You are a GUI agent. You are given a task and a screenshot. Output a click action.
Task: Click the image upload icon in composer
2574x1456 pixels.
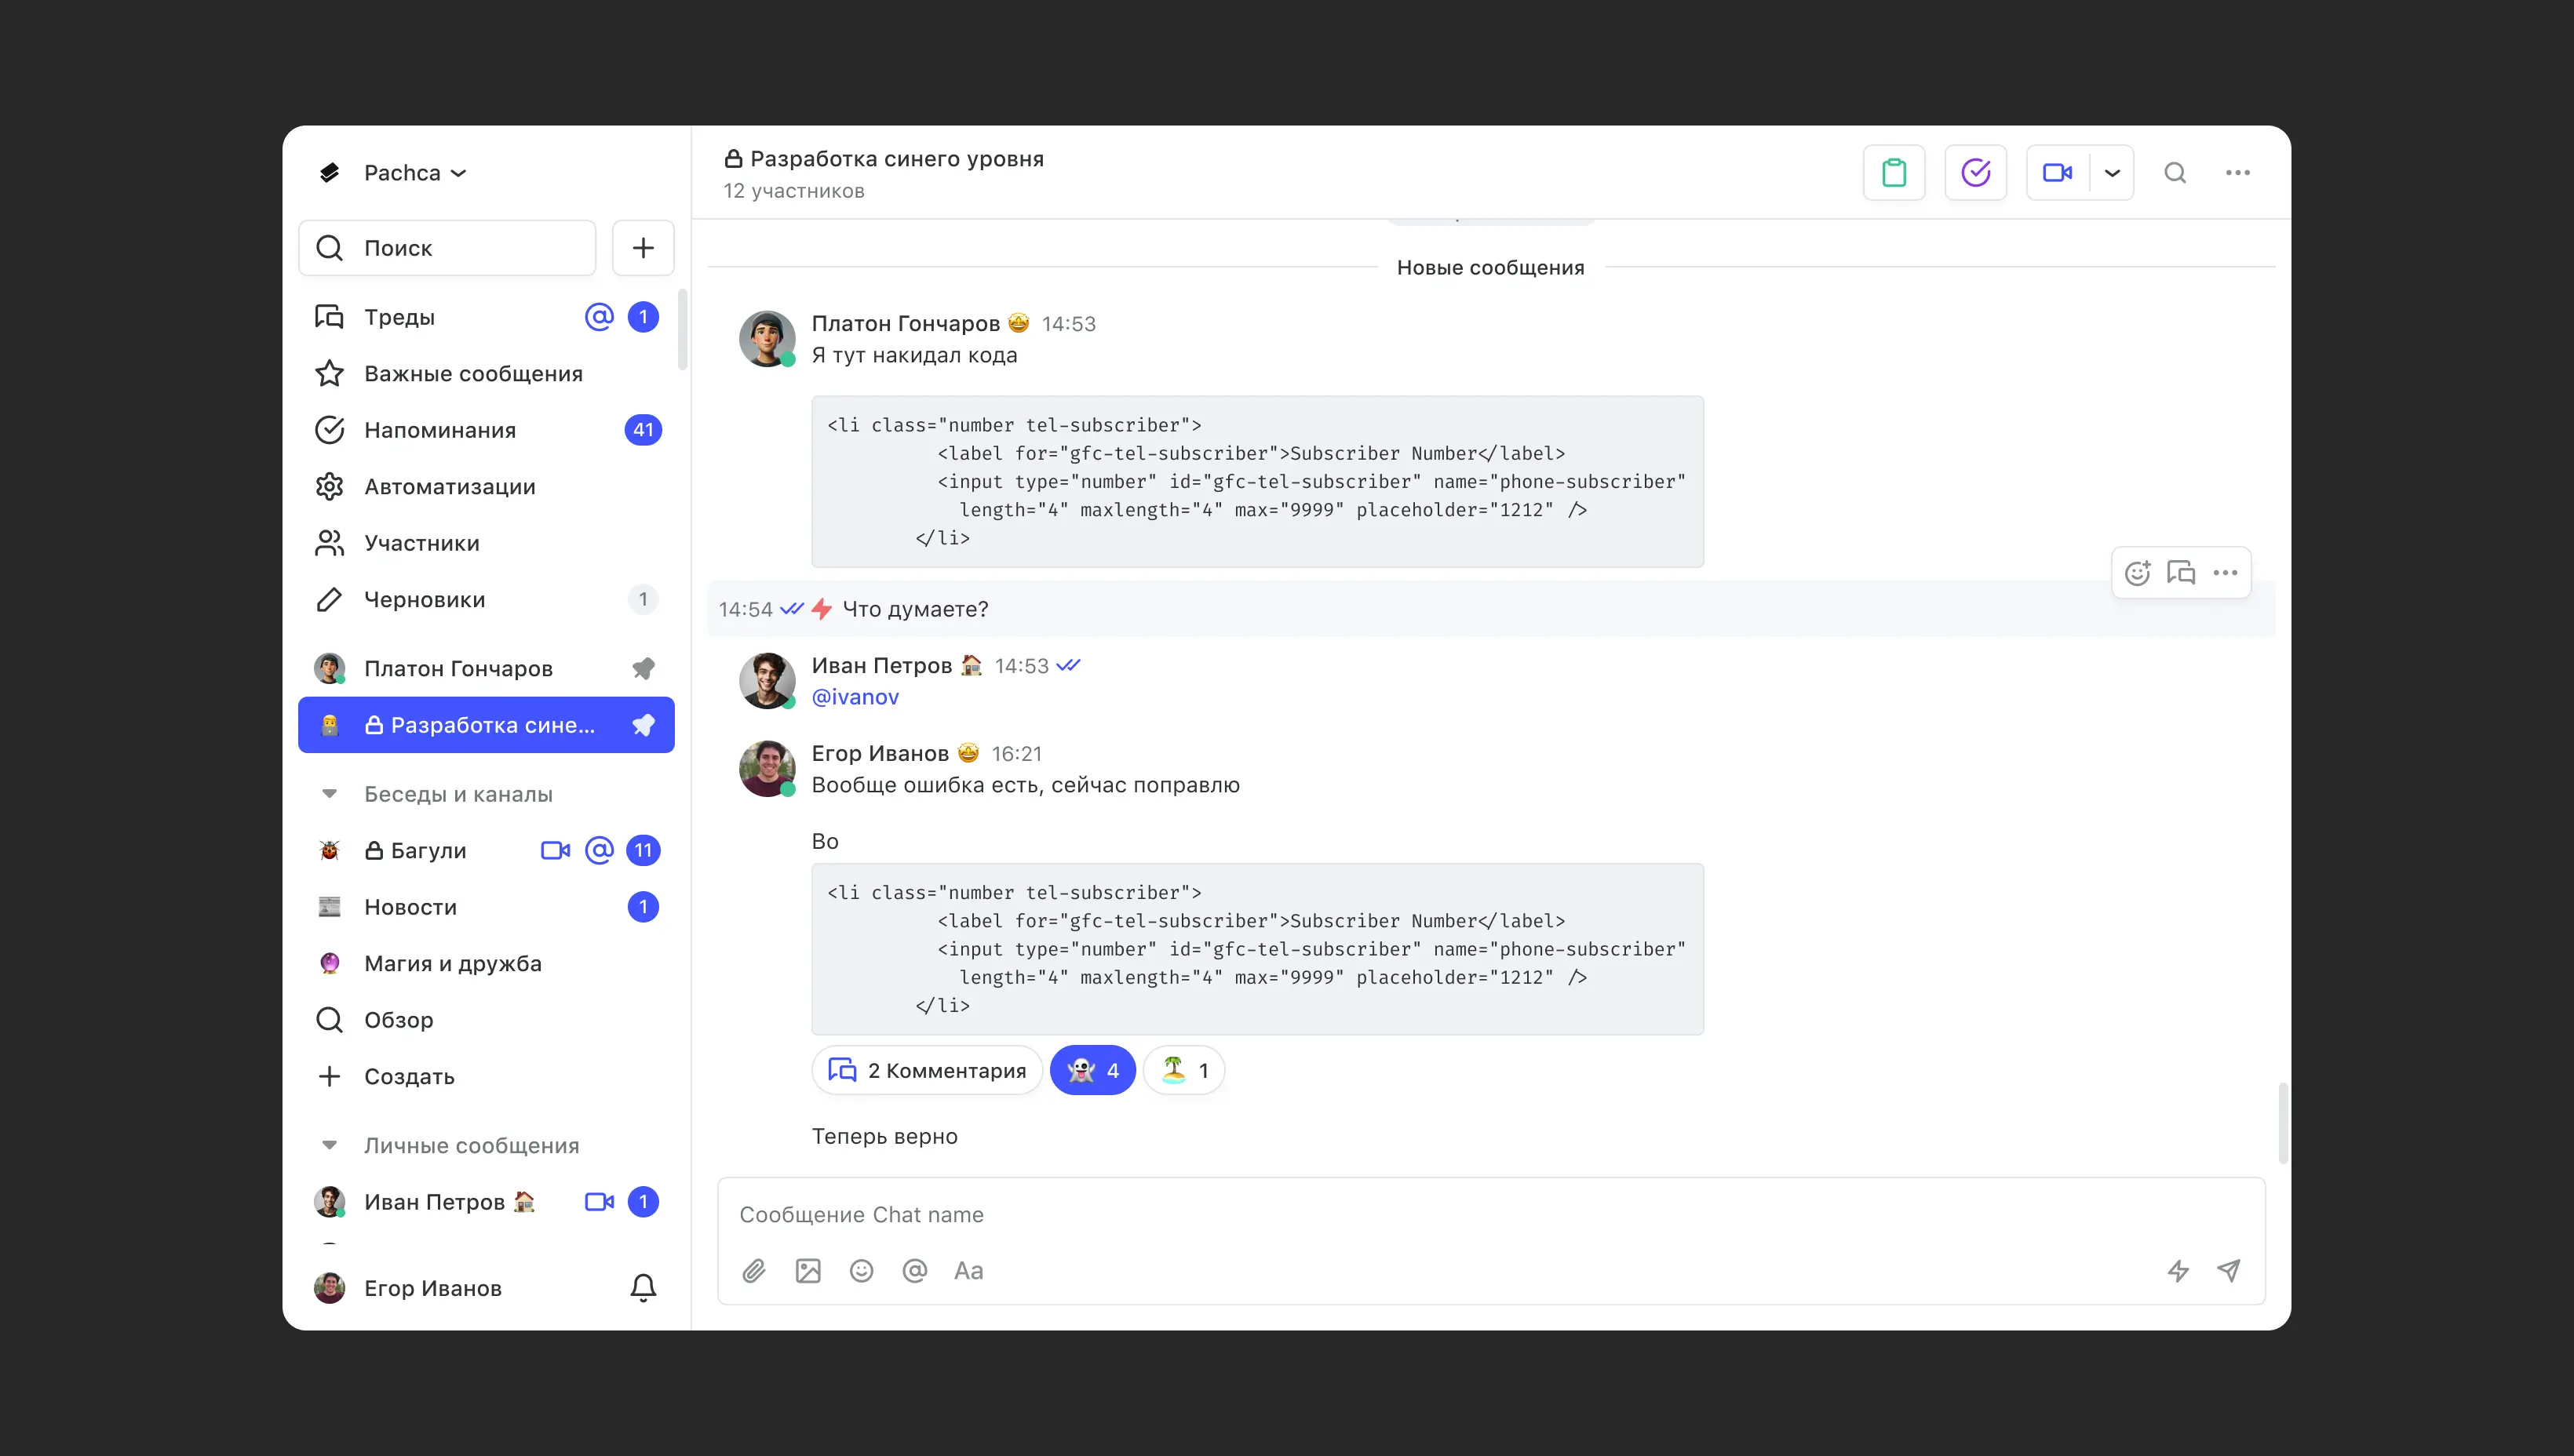click(808, 1270)
